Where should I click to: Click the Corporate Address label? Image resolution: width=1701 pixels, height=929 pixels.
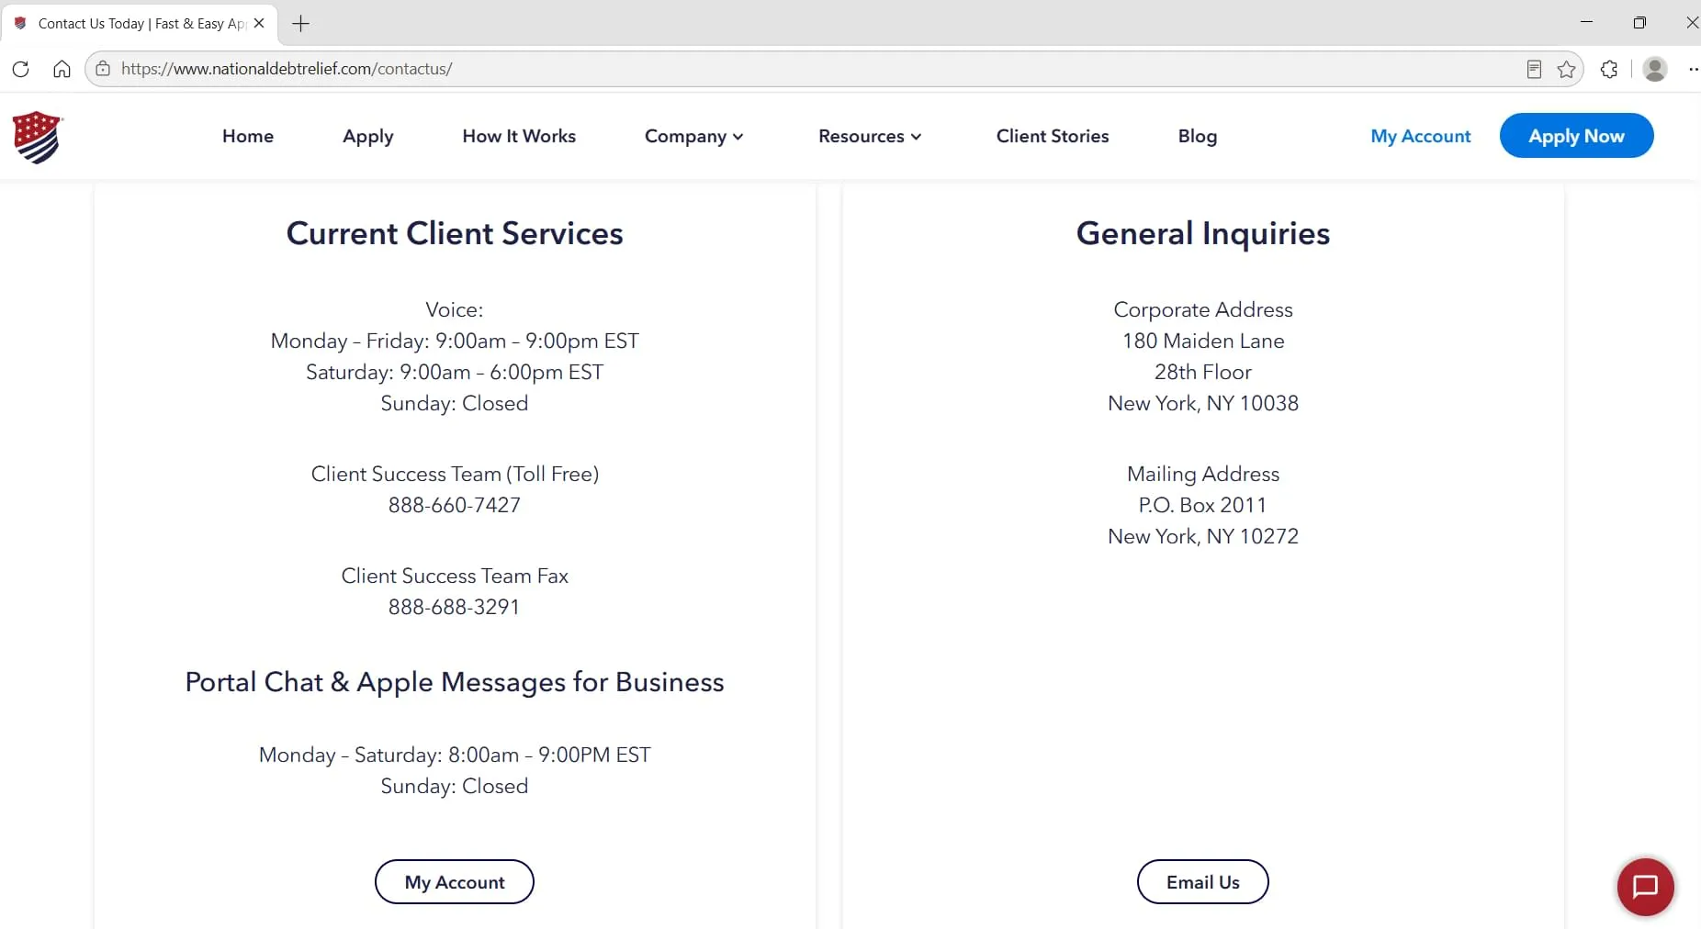(1203, 309)
